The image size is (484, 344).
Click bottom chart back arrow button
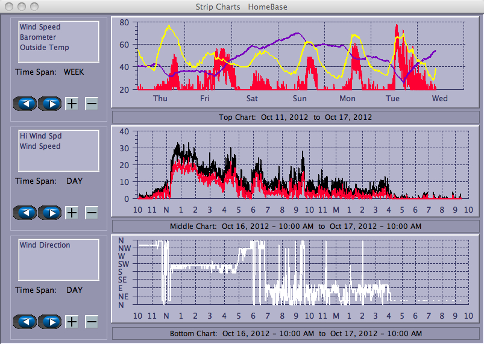[x=25, y=322]
